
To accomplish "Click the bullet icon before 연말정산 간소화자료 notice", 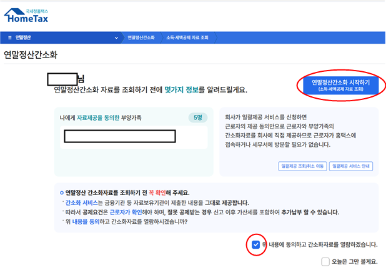I will coord(61,192).
